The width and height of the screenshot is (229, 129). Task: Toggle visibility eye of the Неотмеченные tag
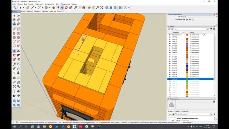tap(170, 35)
